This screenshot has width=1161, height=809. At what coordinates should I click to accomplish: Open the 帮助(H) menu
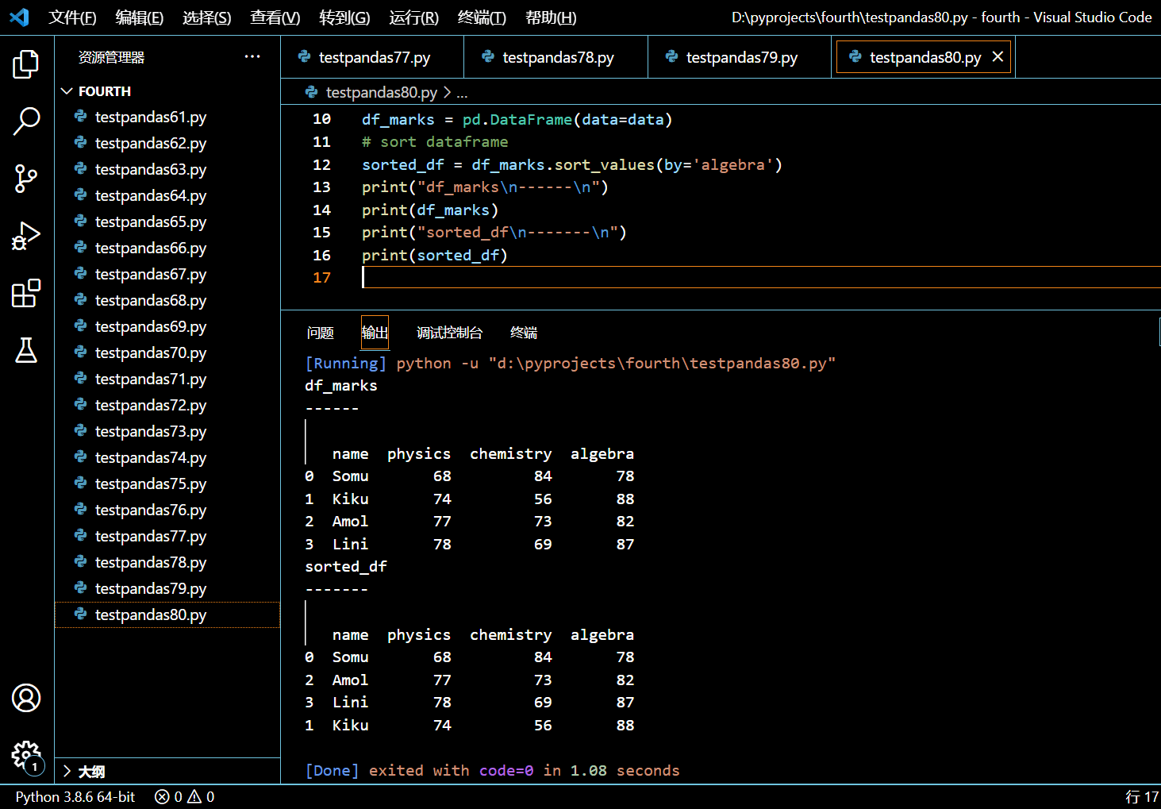pyautogui.click(x=551, y=17)
